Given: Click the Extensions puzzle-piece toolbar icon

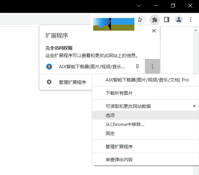Looking at the screenshot, I should (155, 20).
